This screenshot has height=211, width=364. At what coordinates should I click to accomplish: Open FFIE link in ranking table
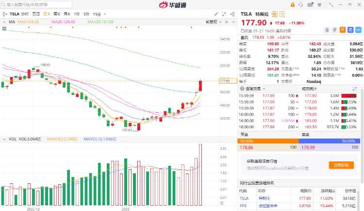[243, 206]
